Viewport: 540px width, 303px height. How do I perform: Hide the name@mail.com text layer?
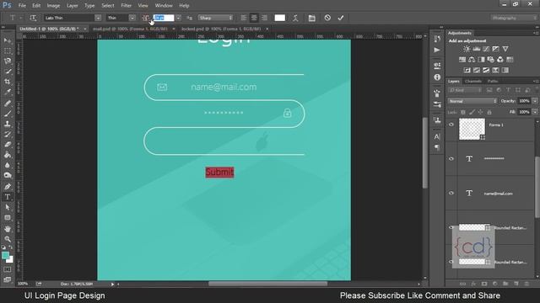pyautogui.click(x=451, y=193)
